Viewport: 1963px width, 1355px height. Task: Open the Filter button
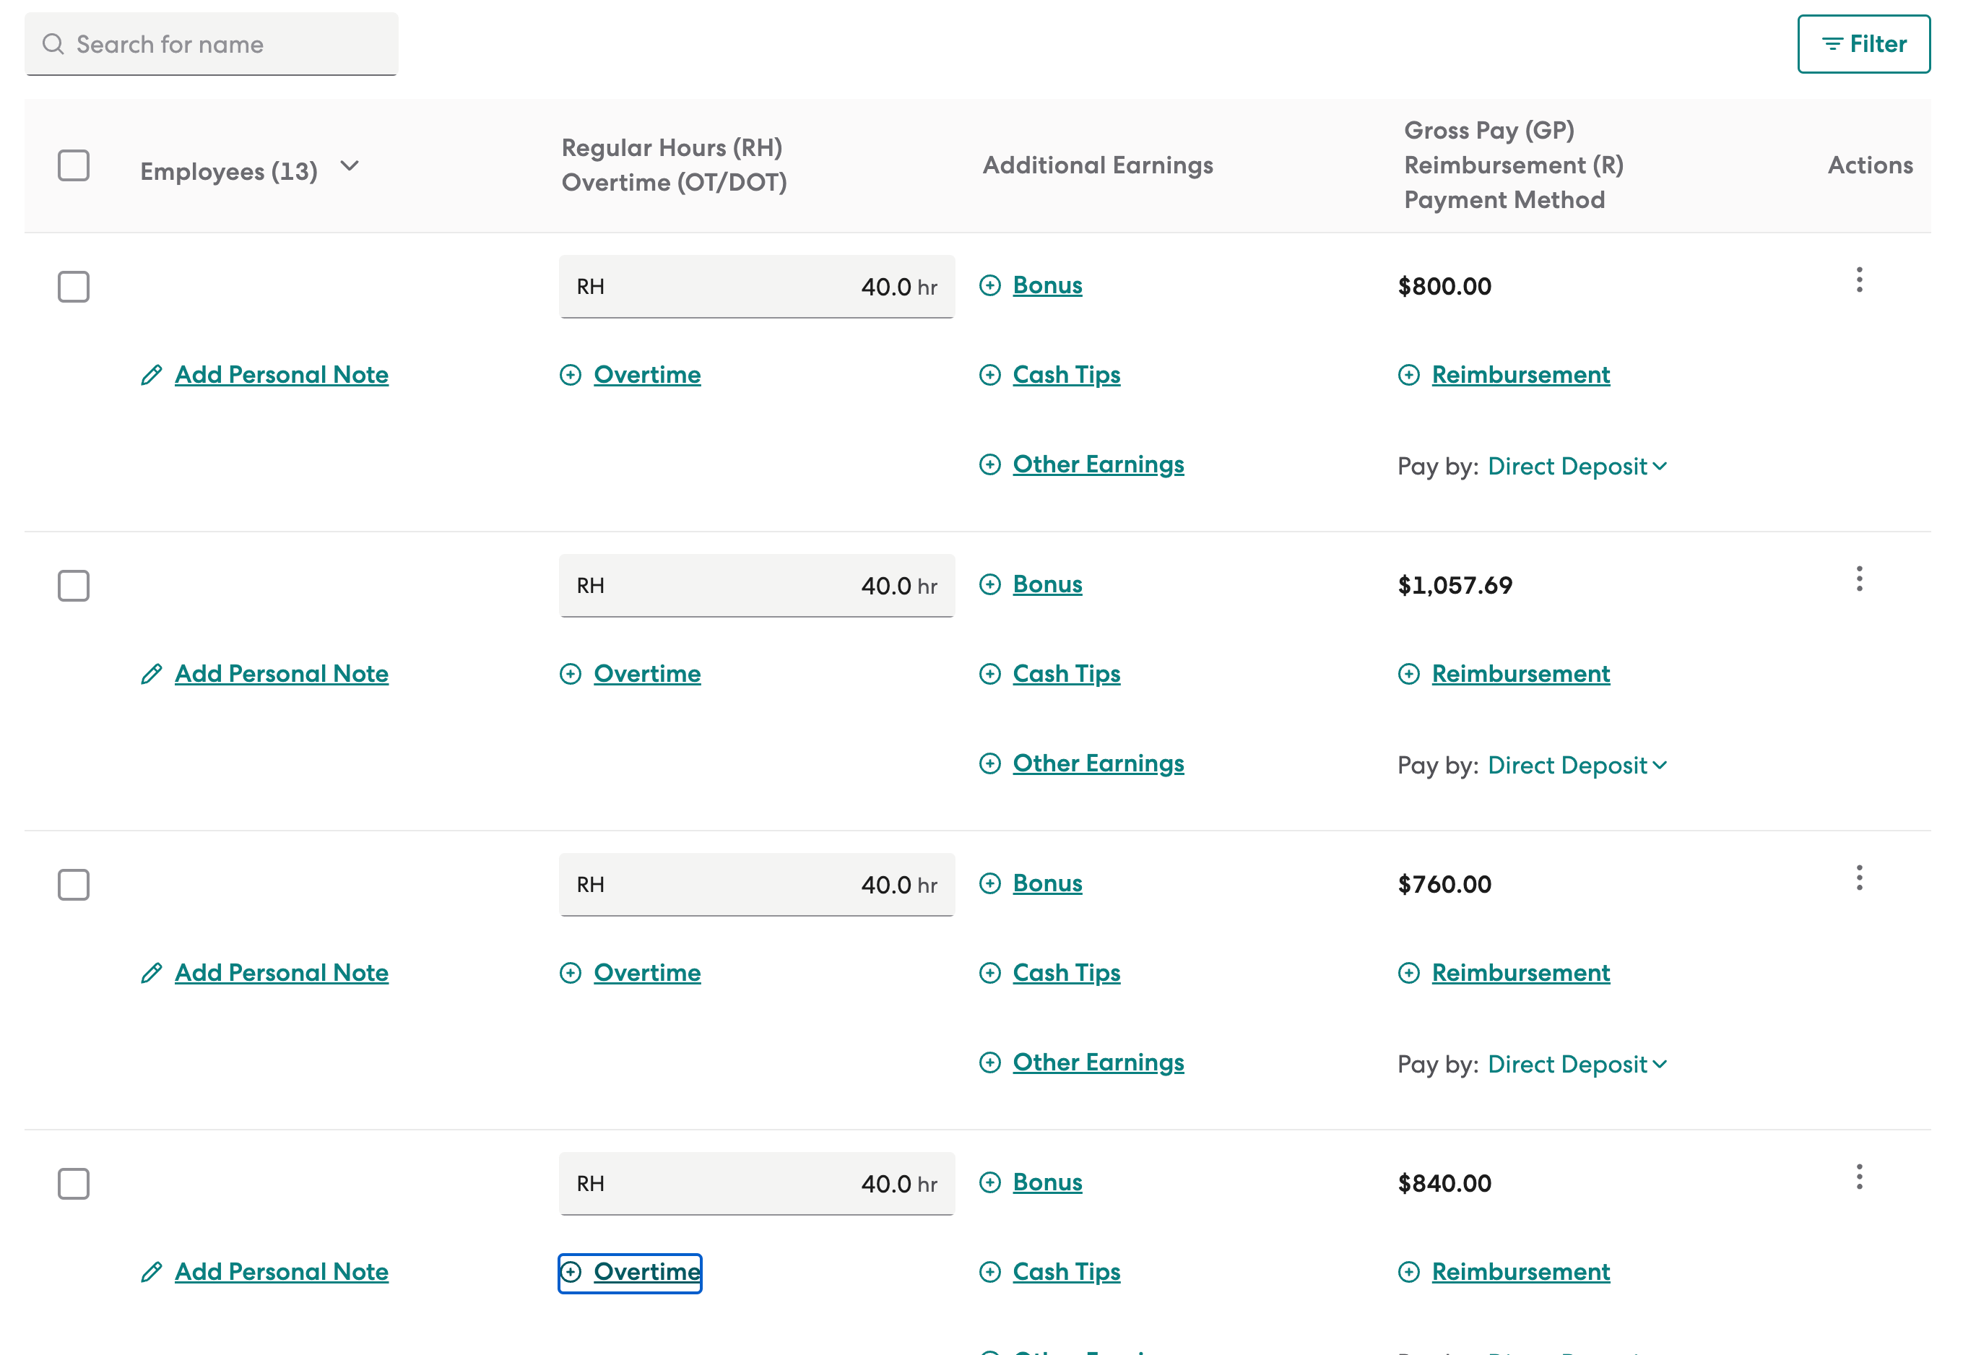(x=1864, y=44)
